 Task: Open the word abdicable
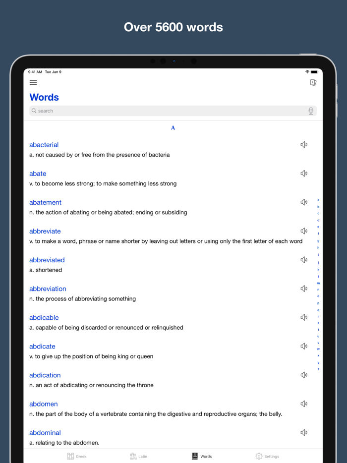(x=44, y=317)
